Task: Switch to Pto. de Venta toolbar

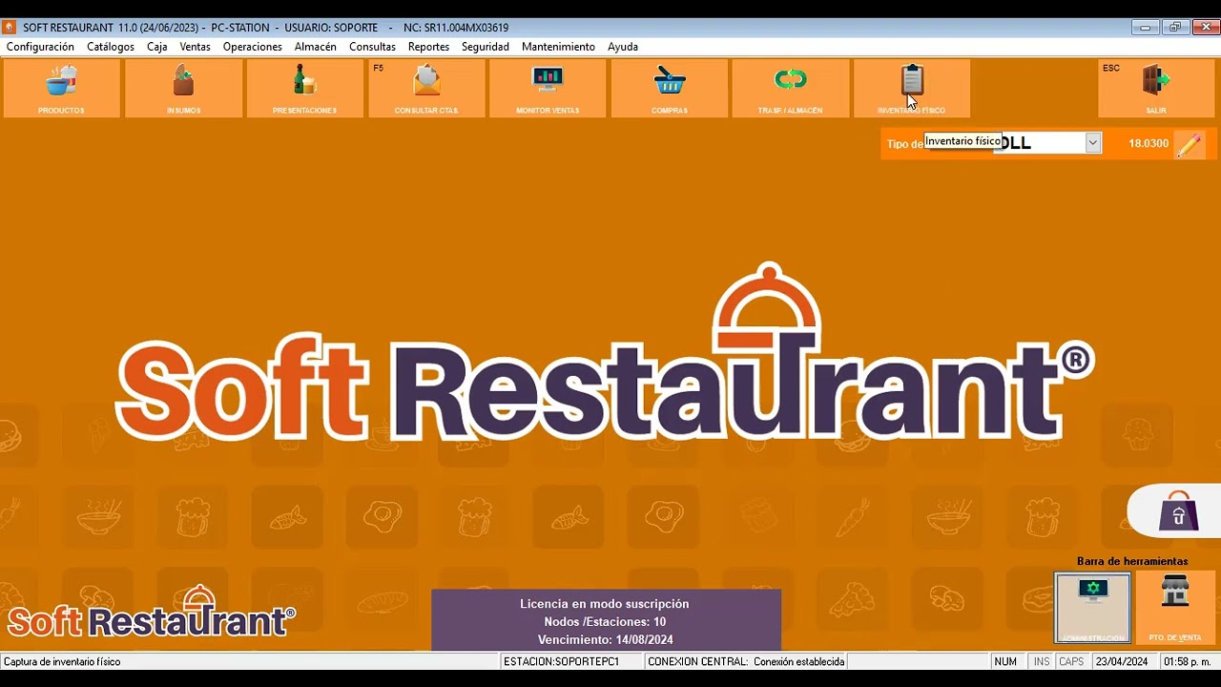Action: click(x=1175, y=608)
